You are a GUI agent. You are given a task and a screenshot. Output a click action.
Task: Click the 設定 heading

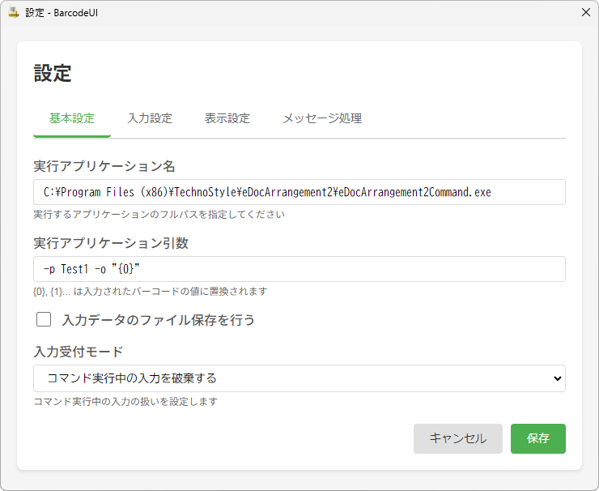53,74
